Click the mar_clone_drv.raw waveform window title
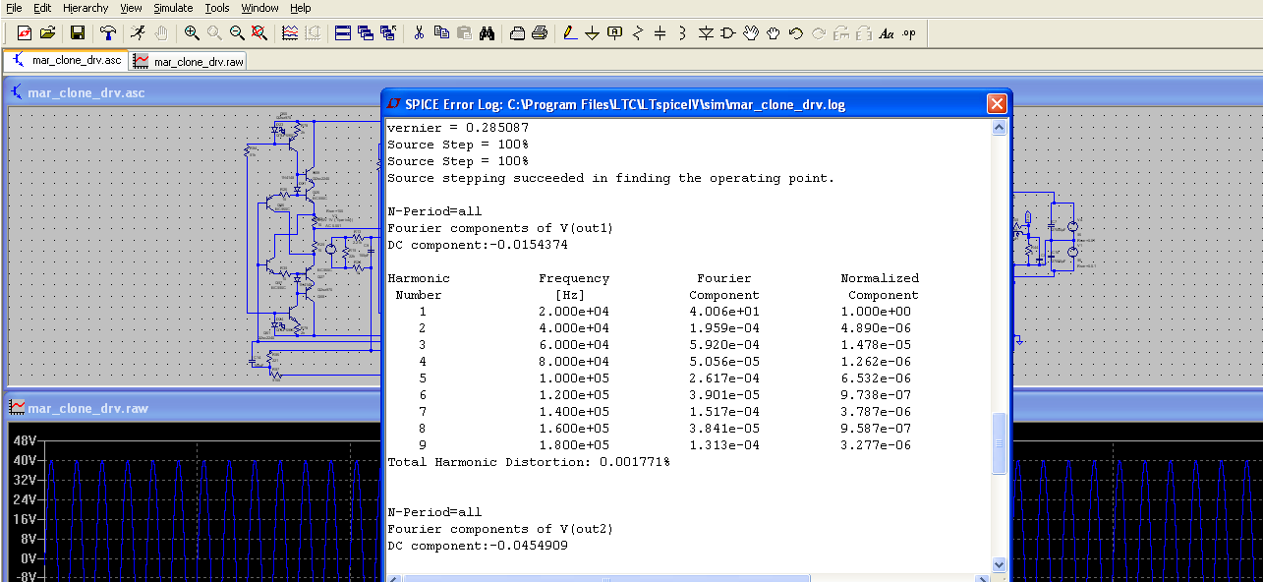Image resolution: width=1263 pixels, height=582 pixels. click(x=87, y=408)
